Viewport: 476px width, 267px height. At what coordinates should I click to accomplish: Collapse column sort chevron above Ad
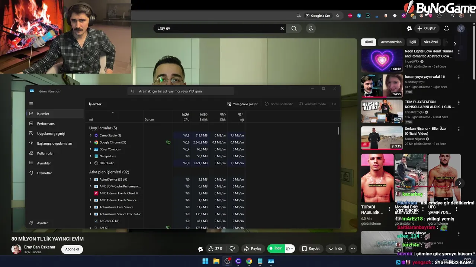(x=113, y=113)
